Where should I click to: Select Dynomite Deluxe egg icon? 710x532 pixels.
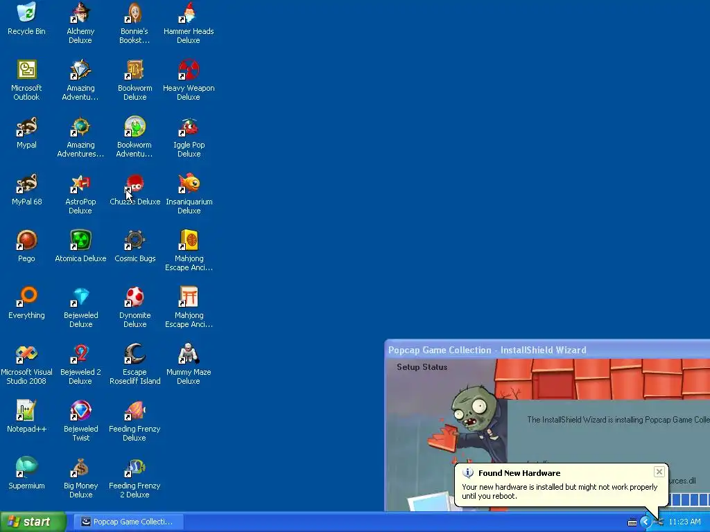point(135,296)
